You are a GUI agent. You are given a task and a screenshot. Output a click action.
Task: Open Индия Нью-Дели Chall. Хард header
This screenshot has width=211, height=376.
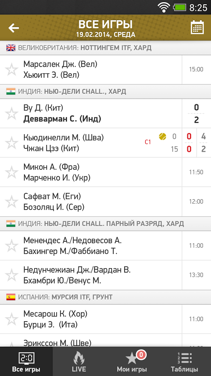[x=105, y=91]
